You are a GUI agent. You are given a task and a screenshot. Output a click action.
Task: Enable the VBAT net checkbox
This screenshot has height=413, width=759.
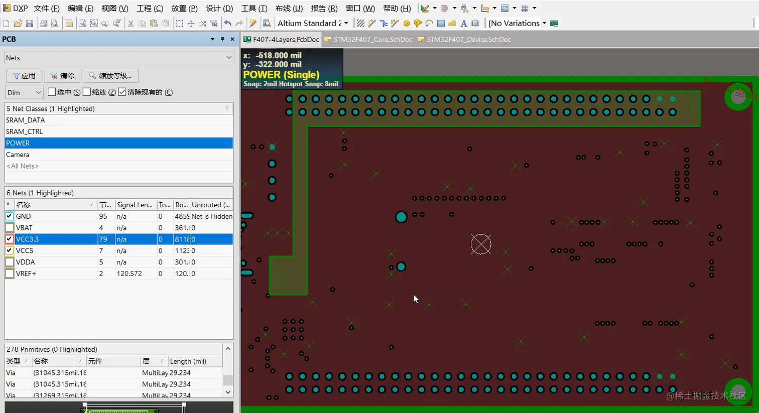pos(10,228)
